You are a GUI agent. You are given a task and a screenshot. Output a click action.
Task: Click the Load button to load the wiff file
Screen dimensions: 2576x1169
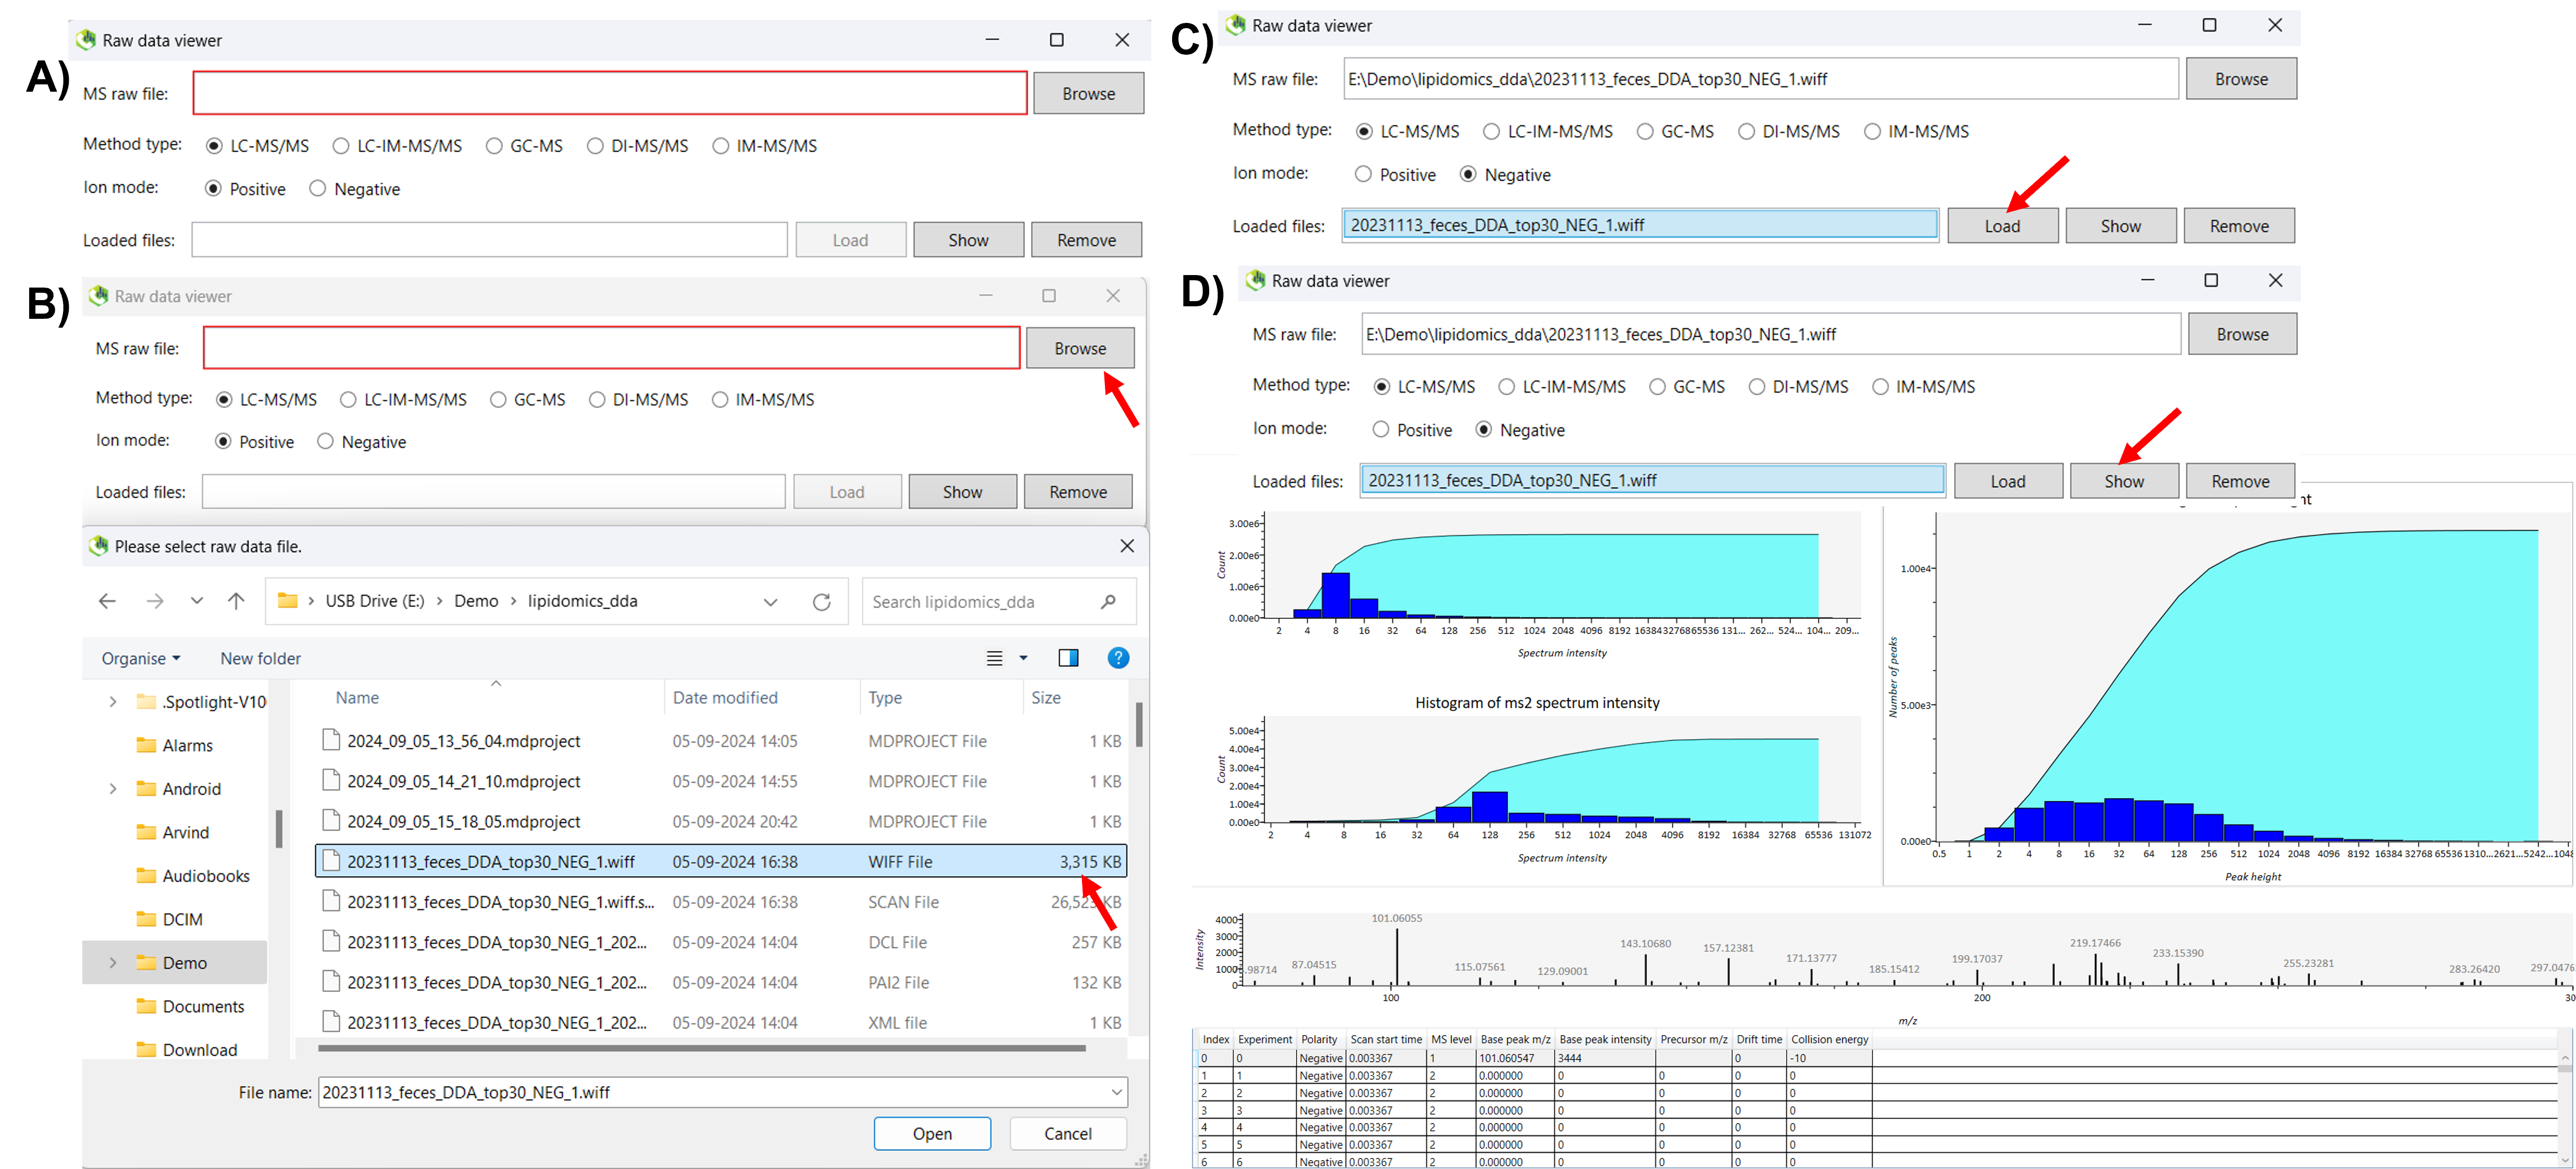coord(2003,225)
